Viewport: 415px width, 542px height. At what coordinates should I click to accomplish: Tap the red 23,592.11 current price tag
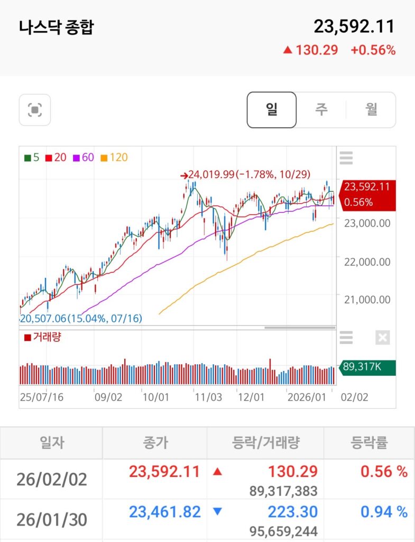click(x=366, y=194)
